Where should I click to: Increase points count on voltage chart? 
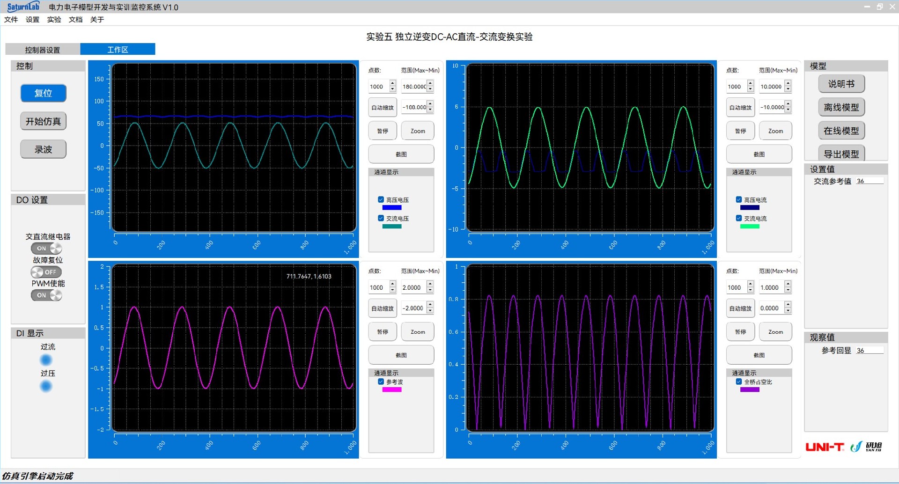point(393,83)
